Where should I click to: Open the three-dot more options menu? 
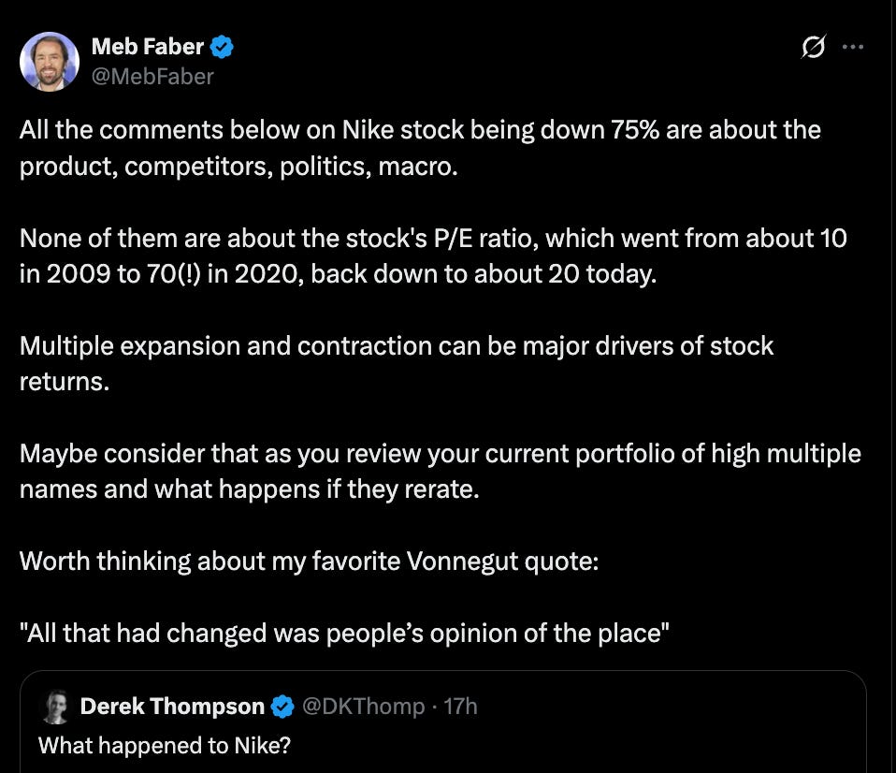tap(853, 47)
